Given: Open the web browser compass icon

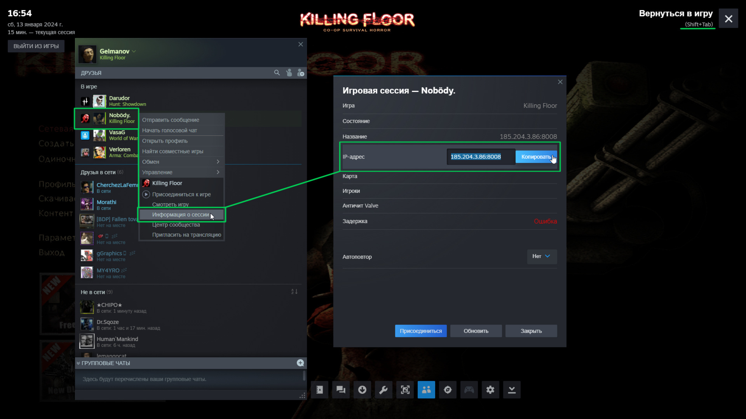Looking at the screenshot, I should click(x=448, y=390).
